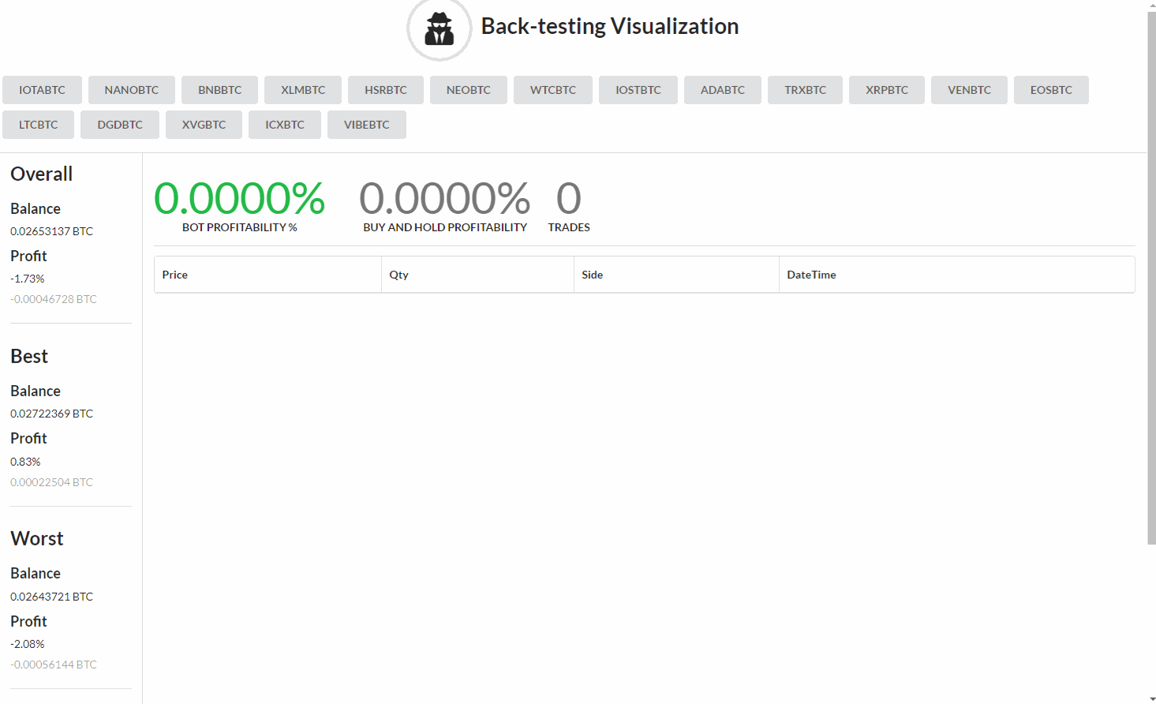Image resolution: width=1156 pixels, height=704 pixels.
Task: Open the EOSBTC back-test results
Action: coord(1051,89)
